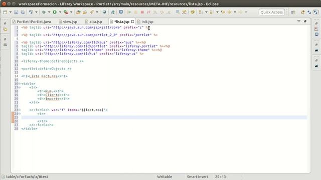Viewport: 321px width, 180px height.
Task: Click the green Run button icon
Action: point(55,12)
